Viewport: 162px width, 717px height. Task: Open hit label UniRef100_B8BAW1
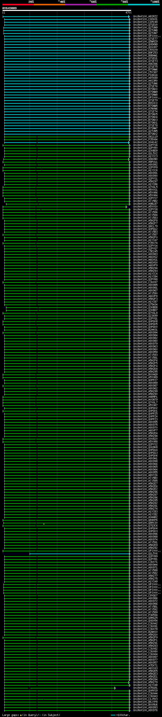145,56
